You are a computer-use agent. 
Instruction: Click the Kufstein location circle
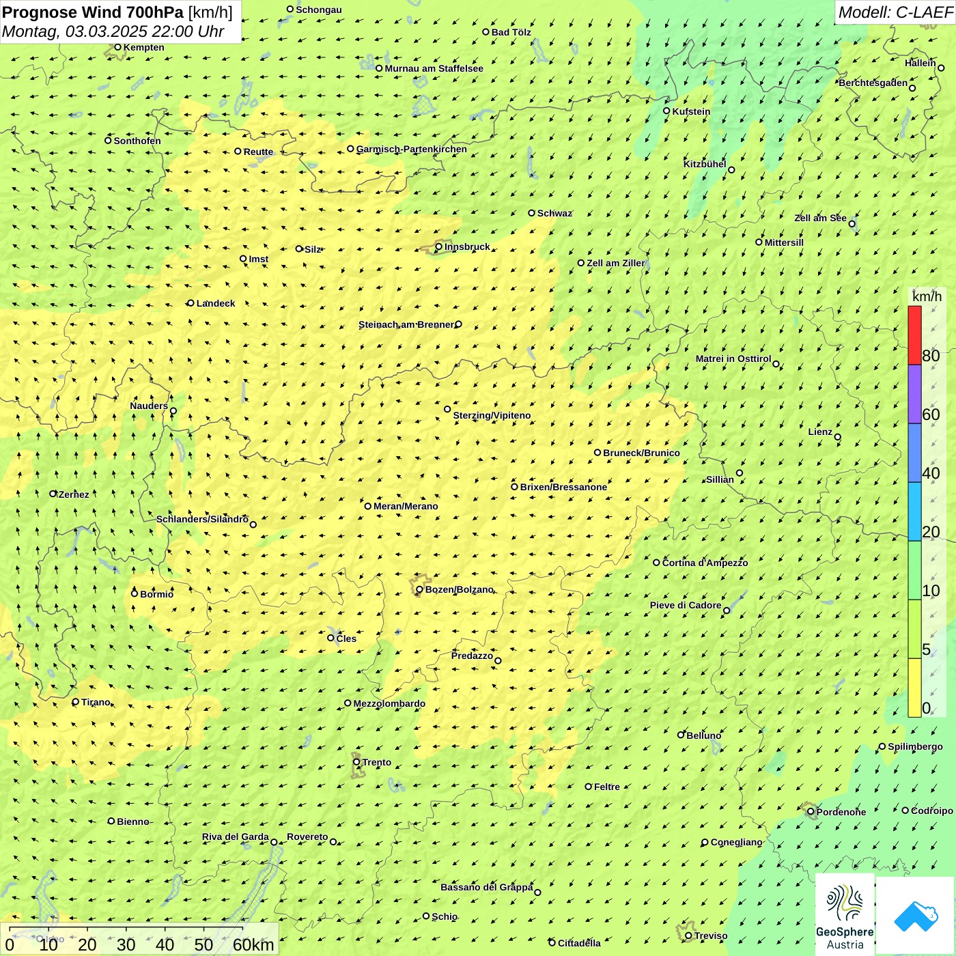(x=667, y=111)
